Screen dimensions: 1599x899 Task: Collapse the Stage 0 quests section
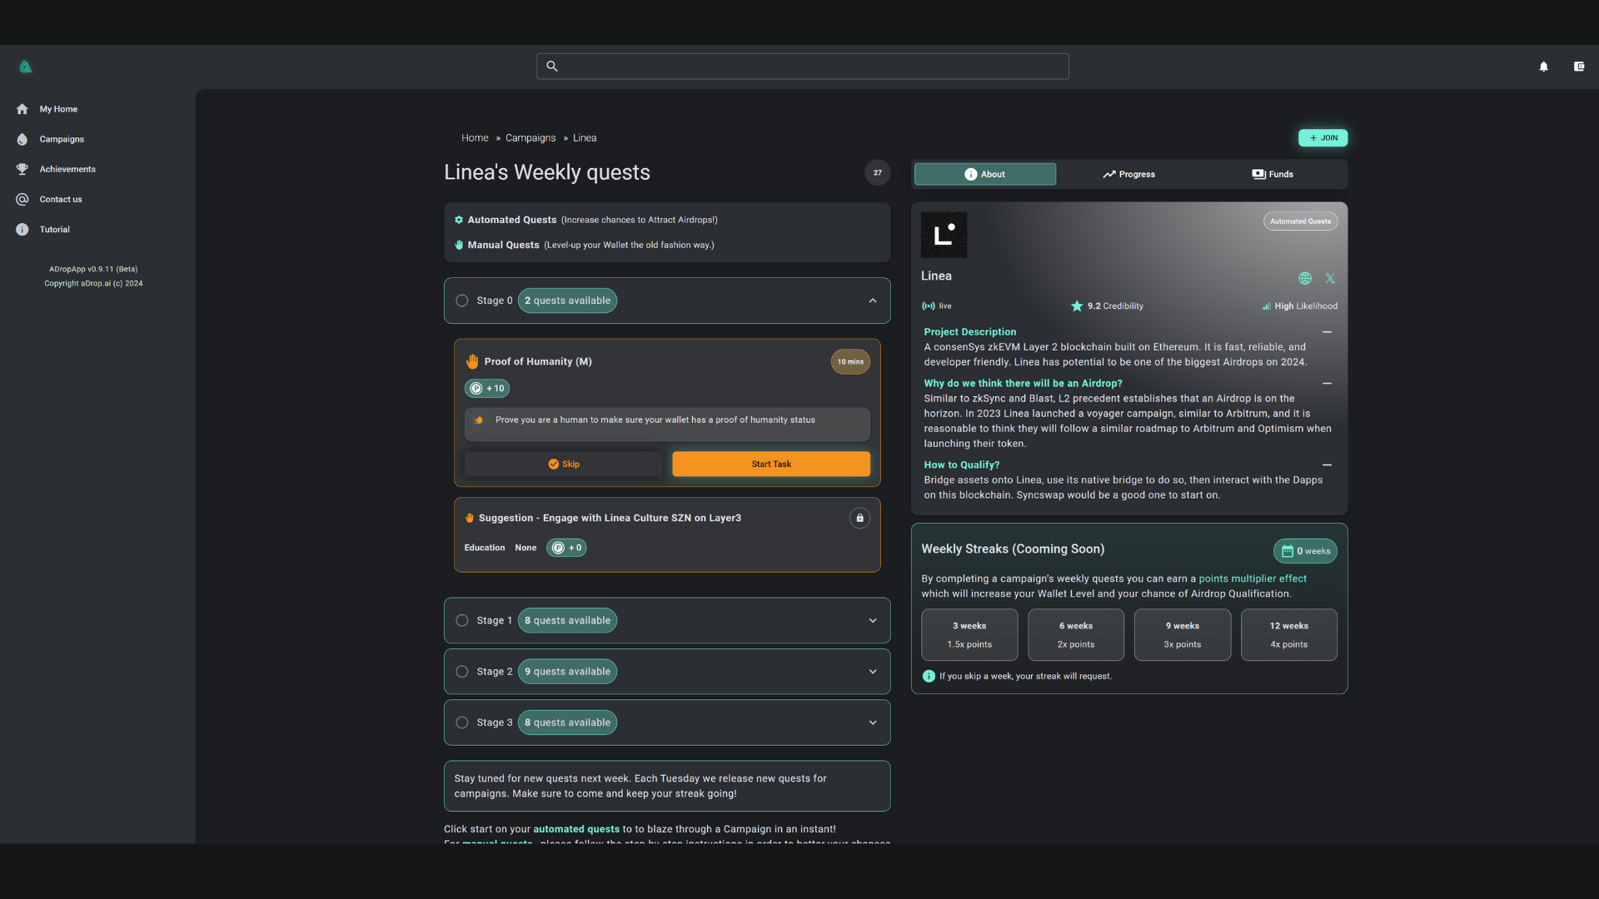pyautogui.click(x=872, y=300)
